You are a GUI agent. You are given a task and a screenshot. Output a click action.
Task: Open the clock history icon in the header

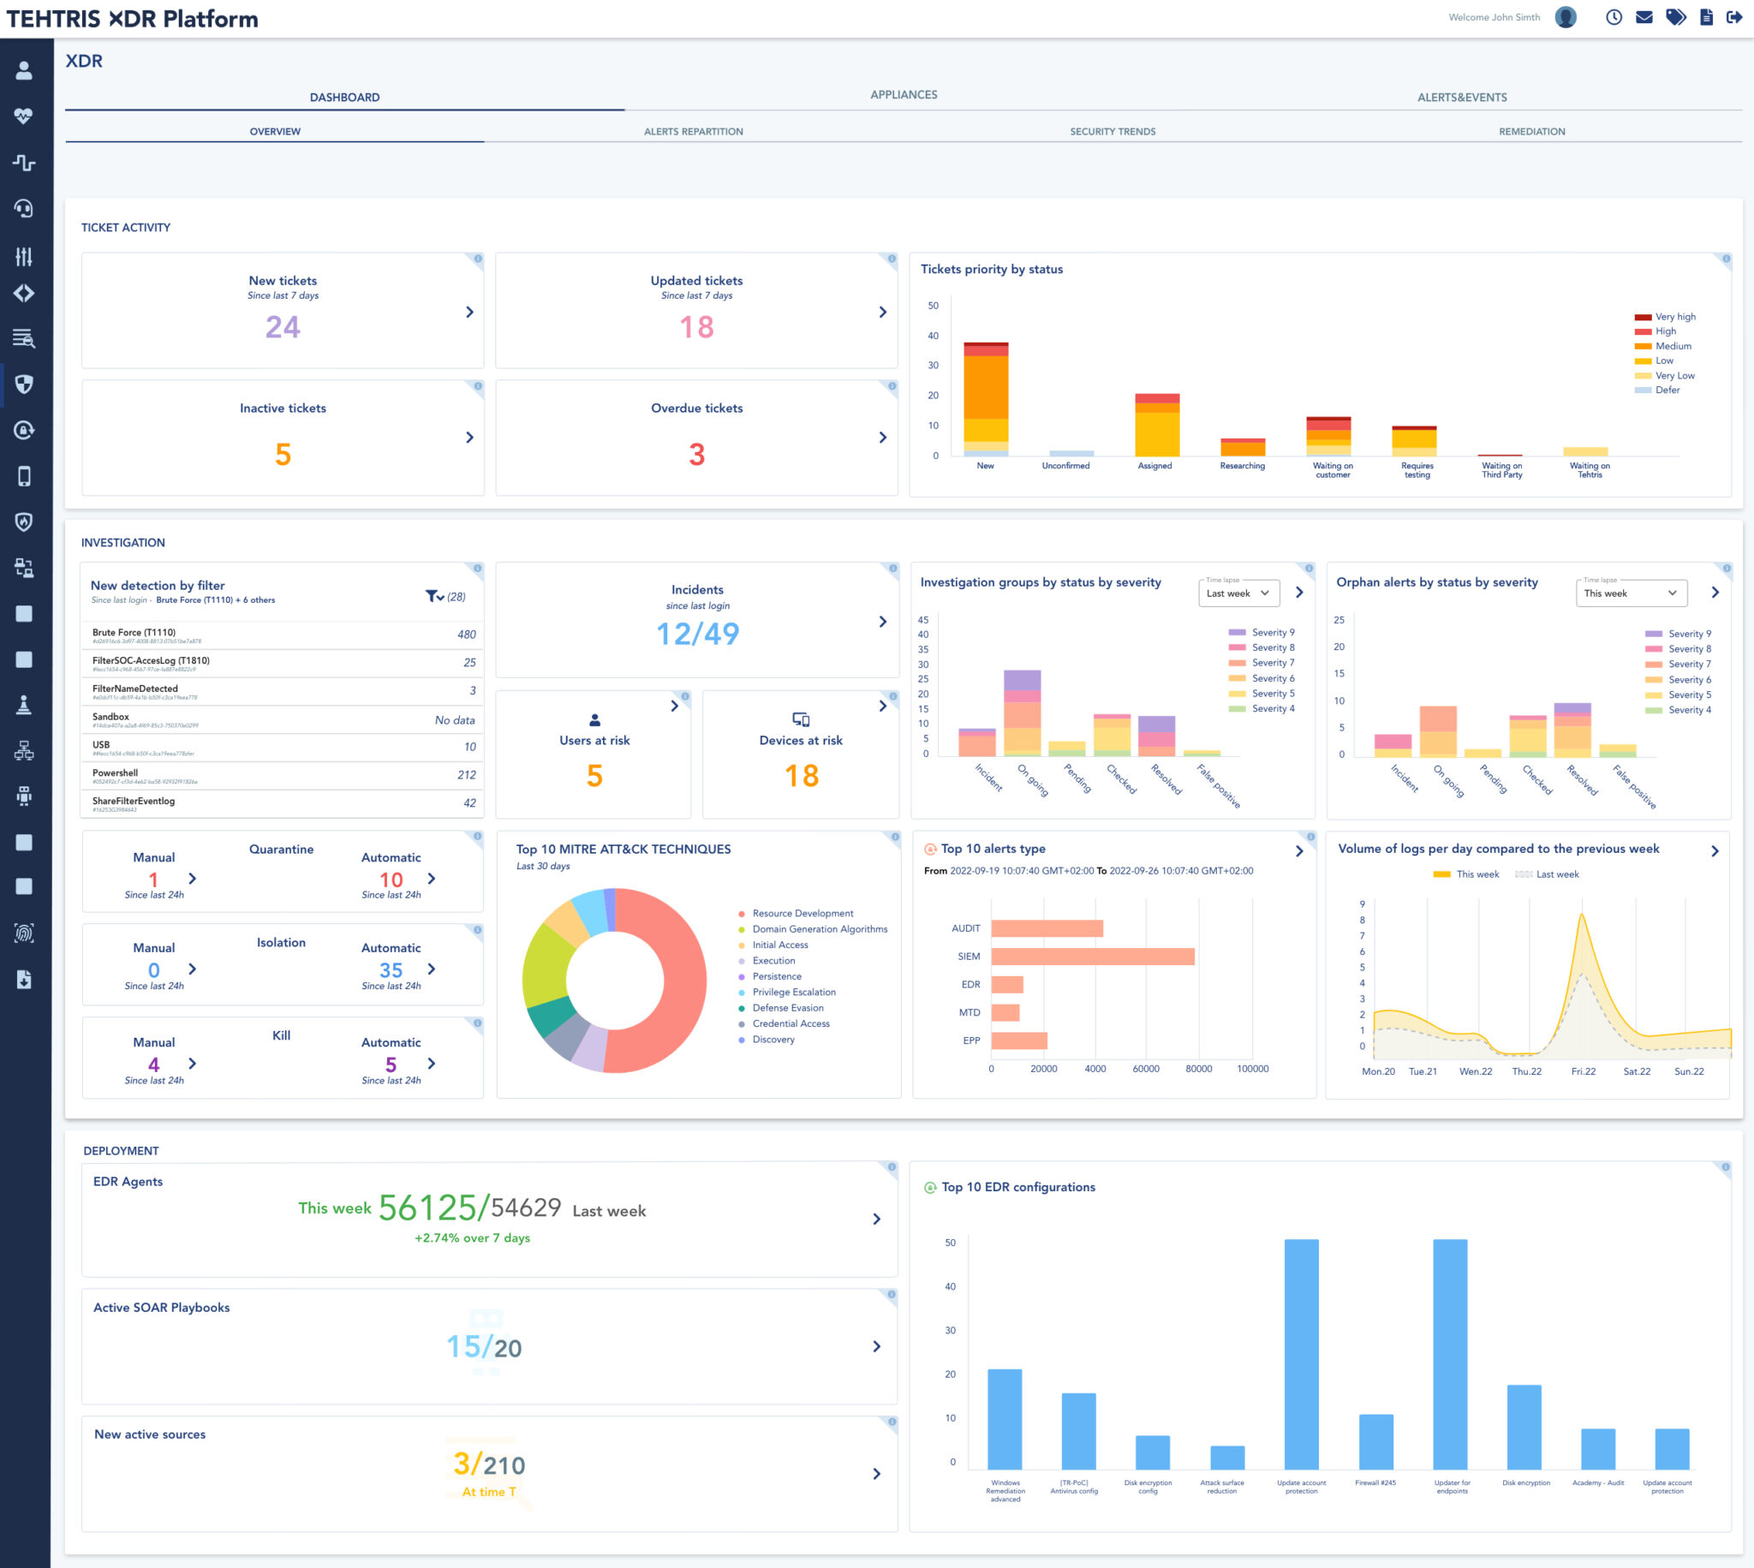(x=1614, y=16)
